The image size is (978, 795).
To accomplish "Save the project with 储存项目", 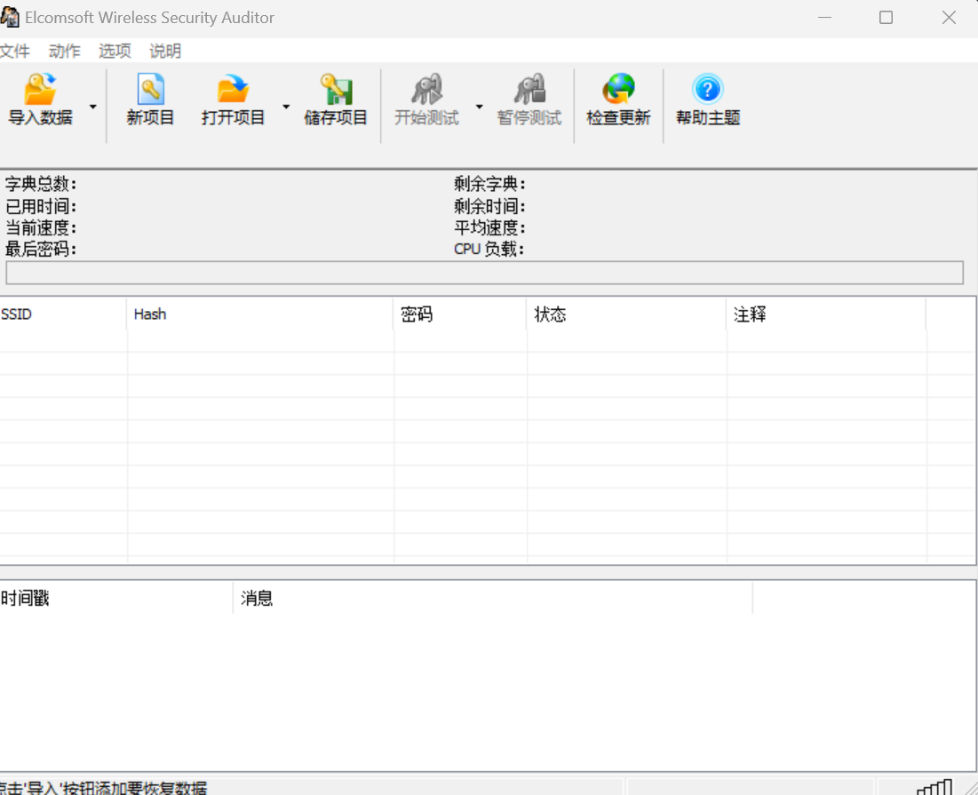I will tap(336, 99).
